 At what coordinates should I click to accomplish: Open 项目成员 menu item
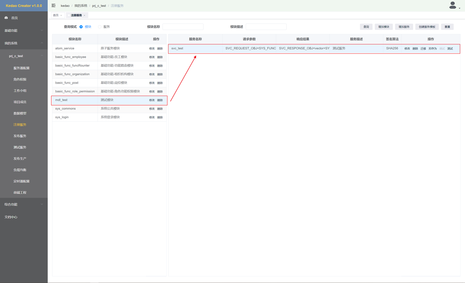[20, 102]
